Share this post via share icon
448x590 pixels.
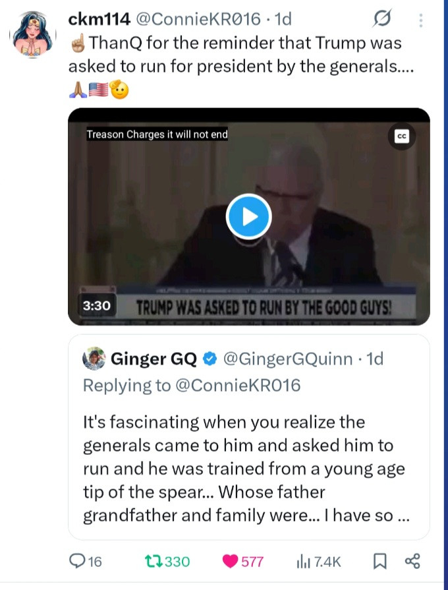click(x=412, y=561)
